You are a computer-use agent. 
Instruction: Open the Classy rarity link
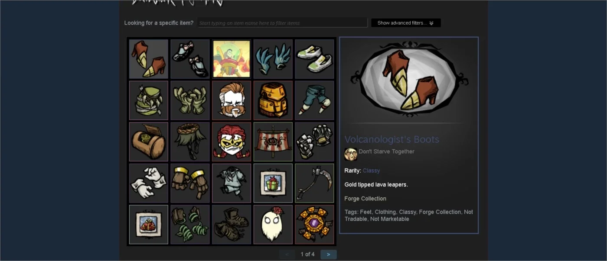coord(371,171)
